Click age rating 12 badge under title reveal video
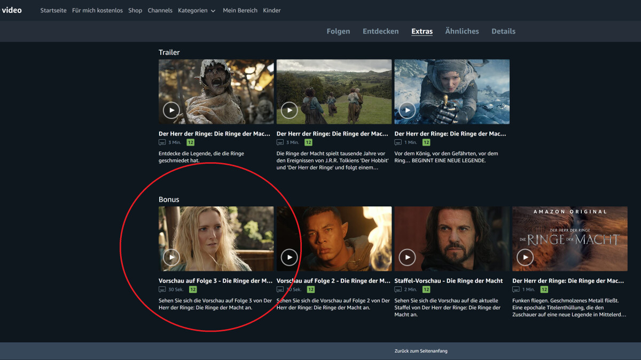The height and width of the screenshot is (360, 641). (x=544, y=290)
